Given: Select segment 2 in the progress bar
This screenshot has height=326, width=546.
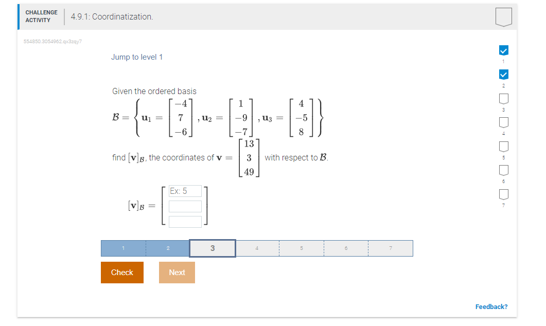Looking at the screenshot, I should [x=168, y=248].
